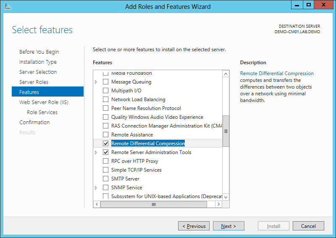Screen dimensions: 336x238
Task: Enable the Network Load Balancing checkbox
Action: click(x=106, y=99)
